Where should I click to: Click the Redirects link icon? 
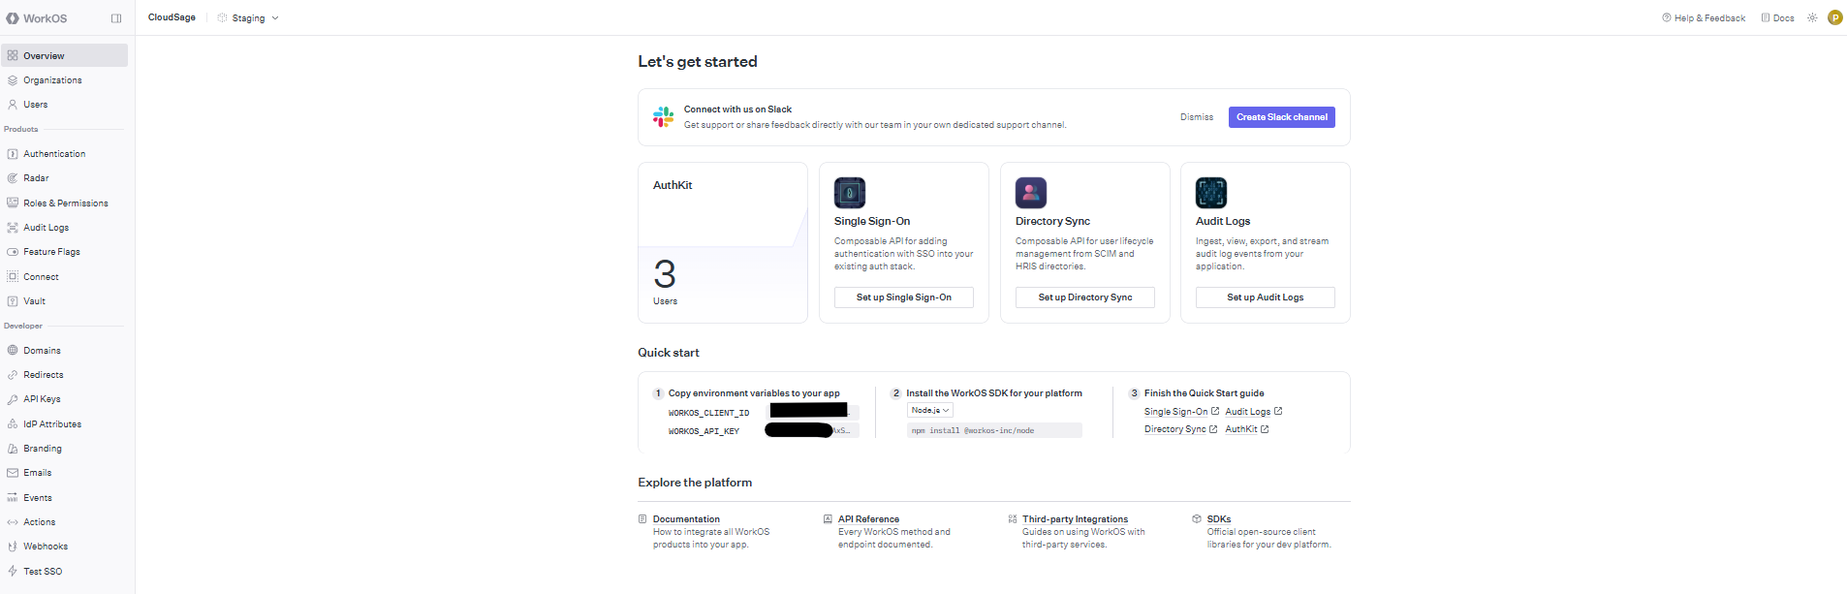[x=13, y=375]
